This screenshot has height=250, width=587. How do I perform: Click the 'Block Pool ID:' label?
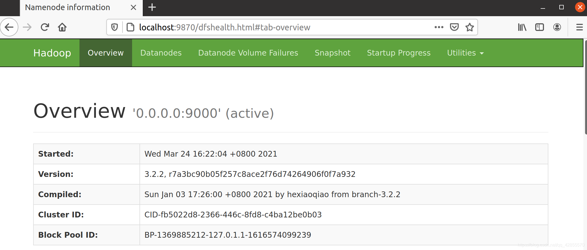point(68,235)
